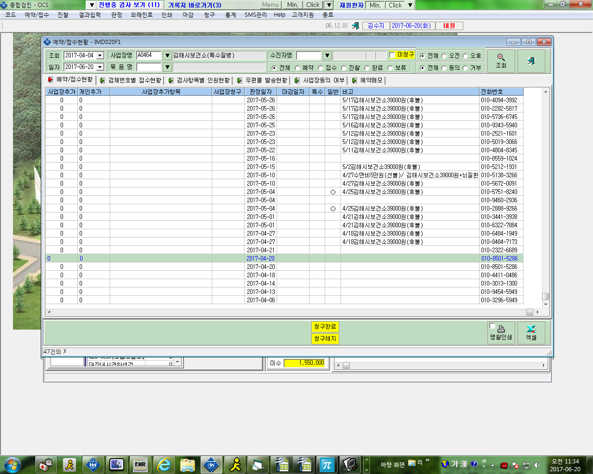The width and height of the screenshot is (593, 474).
Task: Click the 묶음명 input field
Action: (149, 67)
